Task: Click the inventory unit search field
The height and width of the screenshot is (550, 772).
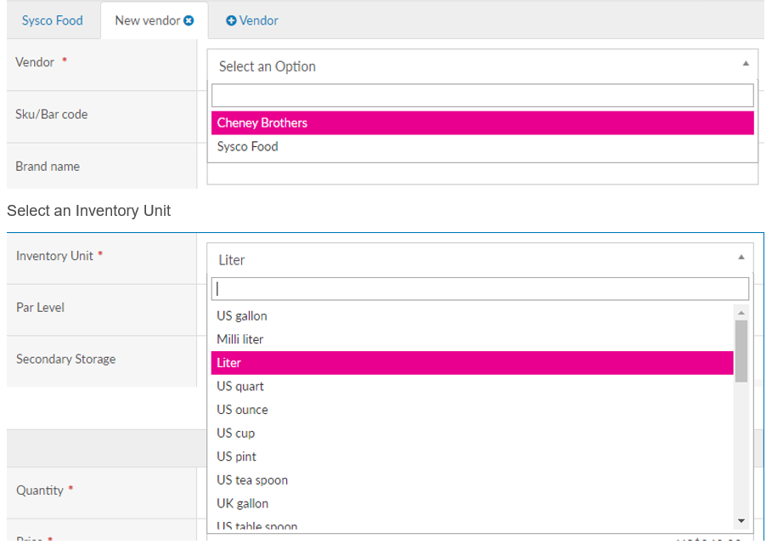Action: (480, 288)
